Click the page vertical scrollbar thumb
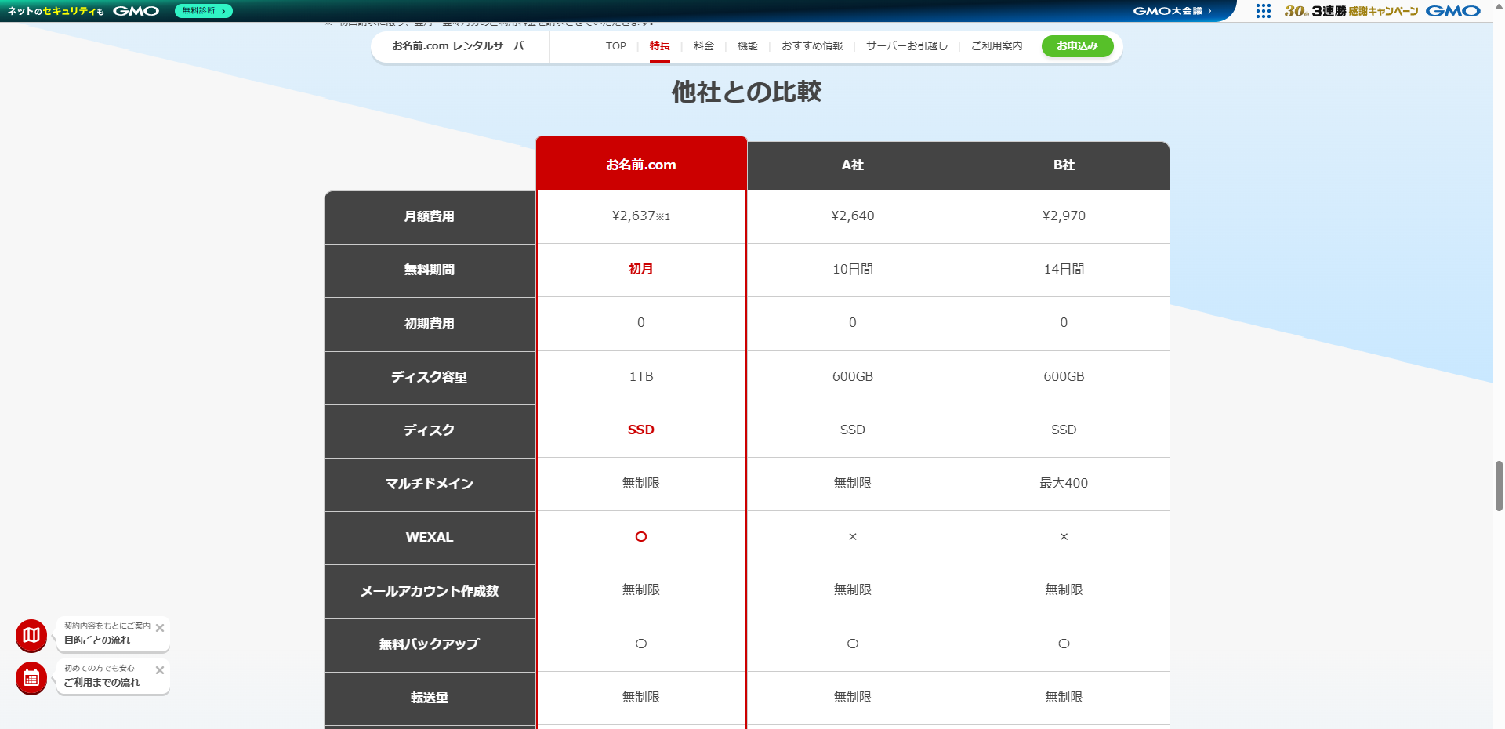 pyautogui.click(x=1499, y=486)
